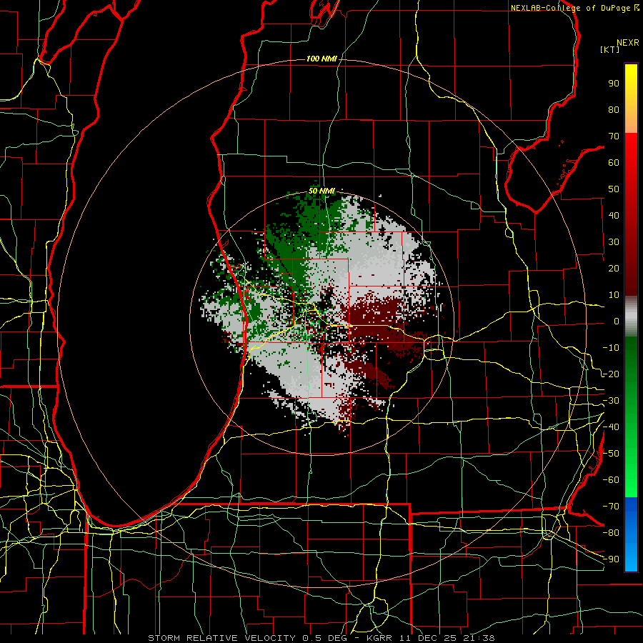Click the 100 NMI range ring label
This screenshot has width=643, height=643.
pos(321,59)
